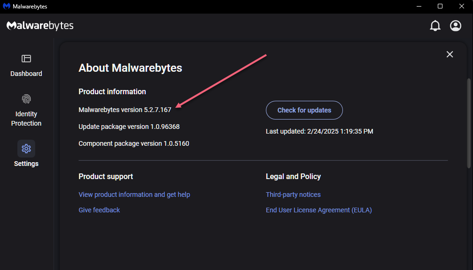The width and height of the screenshot is (473, 270).
Task: Open View product information and get help
Action: pyautogui.click(x=134, y=195)
